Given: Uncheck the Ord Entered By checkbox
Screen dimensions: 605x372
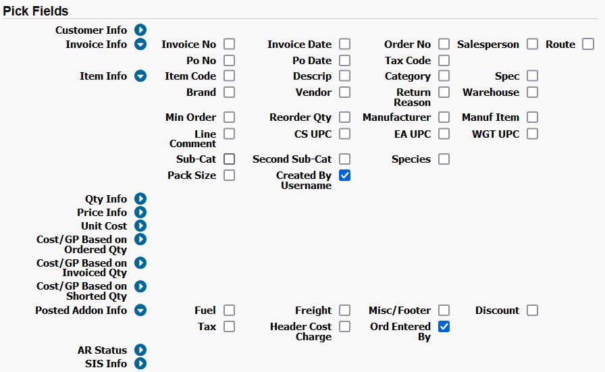Looking at the screenshot, I should (444, 327).
